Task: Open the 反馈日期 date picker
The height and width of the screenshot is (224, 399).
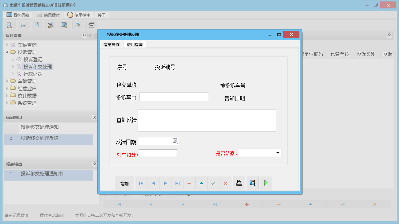Action: pyautogui.click(x=175, y=141)
